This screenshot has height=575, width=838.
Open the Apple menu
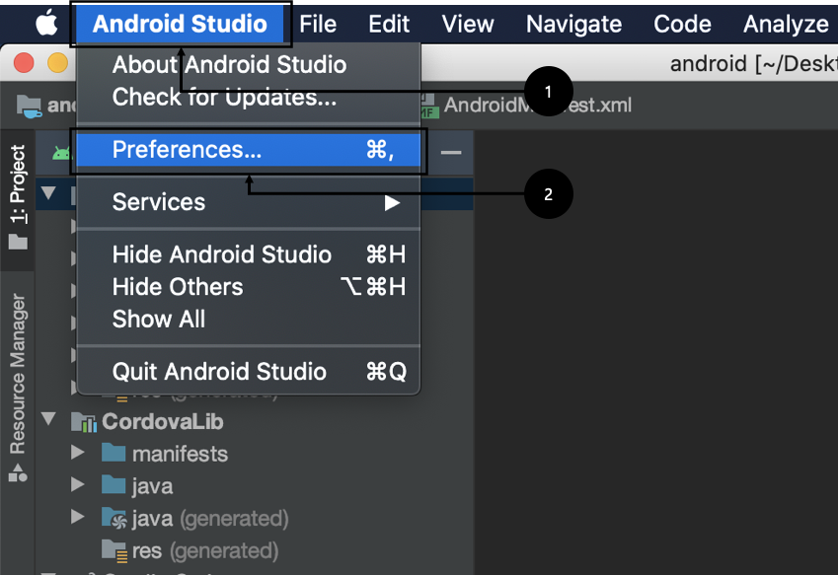click(46, 24)
